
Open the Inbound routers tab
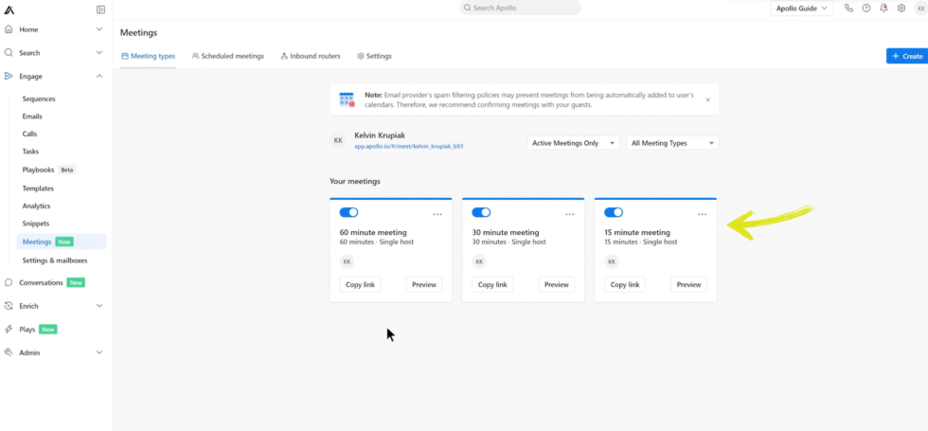(x=311, y=56)
